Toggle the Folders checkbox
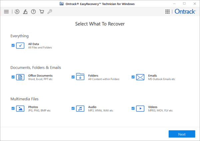This screenshot has height=141, width=200. 73,77
